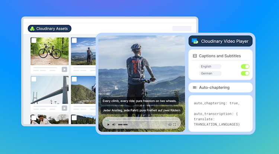The width and height of the screenshot is (279, 154).
Task: Click the 'auto_transcription: {' code line
Action: coord(216,114)
